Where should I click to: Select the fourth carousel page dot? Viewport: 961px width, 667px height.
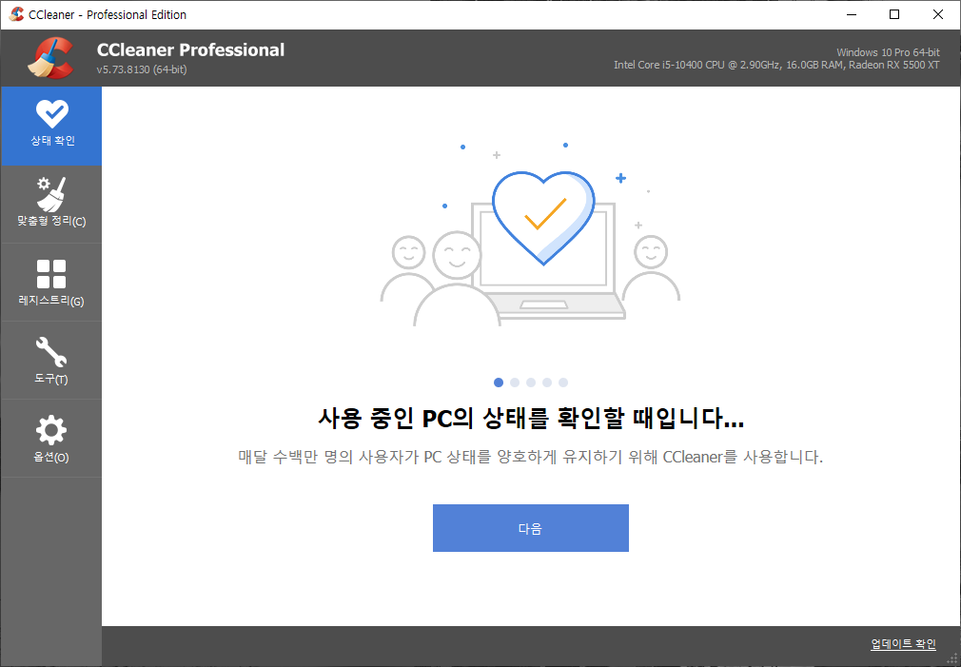pos(547,383)
